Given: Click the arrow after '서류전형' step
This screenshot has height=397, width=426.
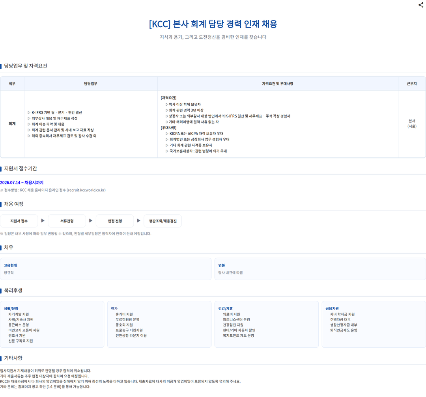Looking at the screenshot, I should [91, 221].
